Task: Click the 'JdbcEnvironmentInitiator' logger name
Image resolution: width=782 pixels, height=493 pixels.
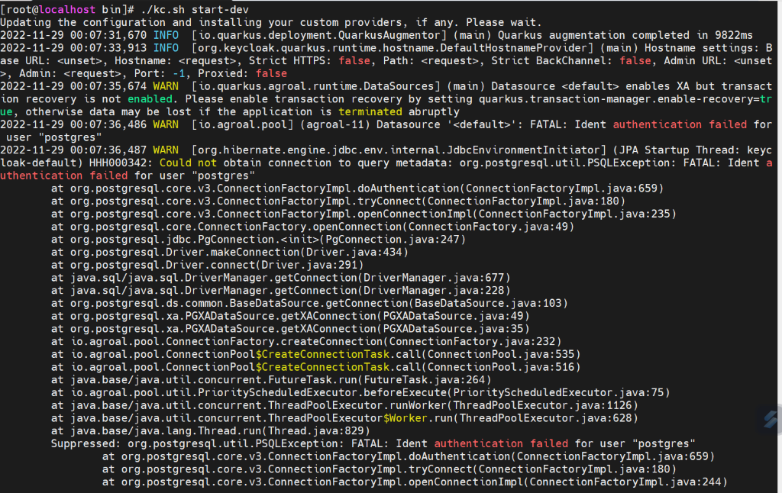Action: (x=524, y=150)
